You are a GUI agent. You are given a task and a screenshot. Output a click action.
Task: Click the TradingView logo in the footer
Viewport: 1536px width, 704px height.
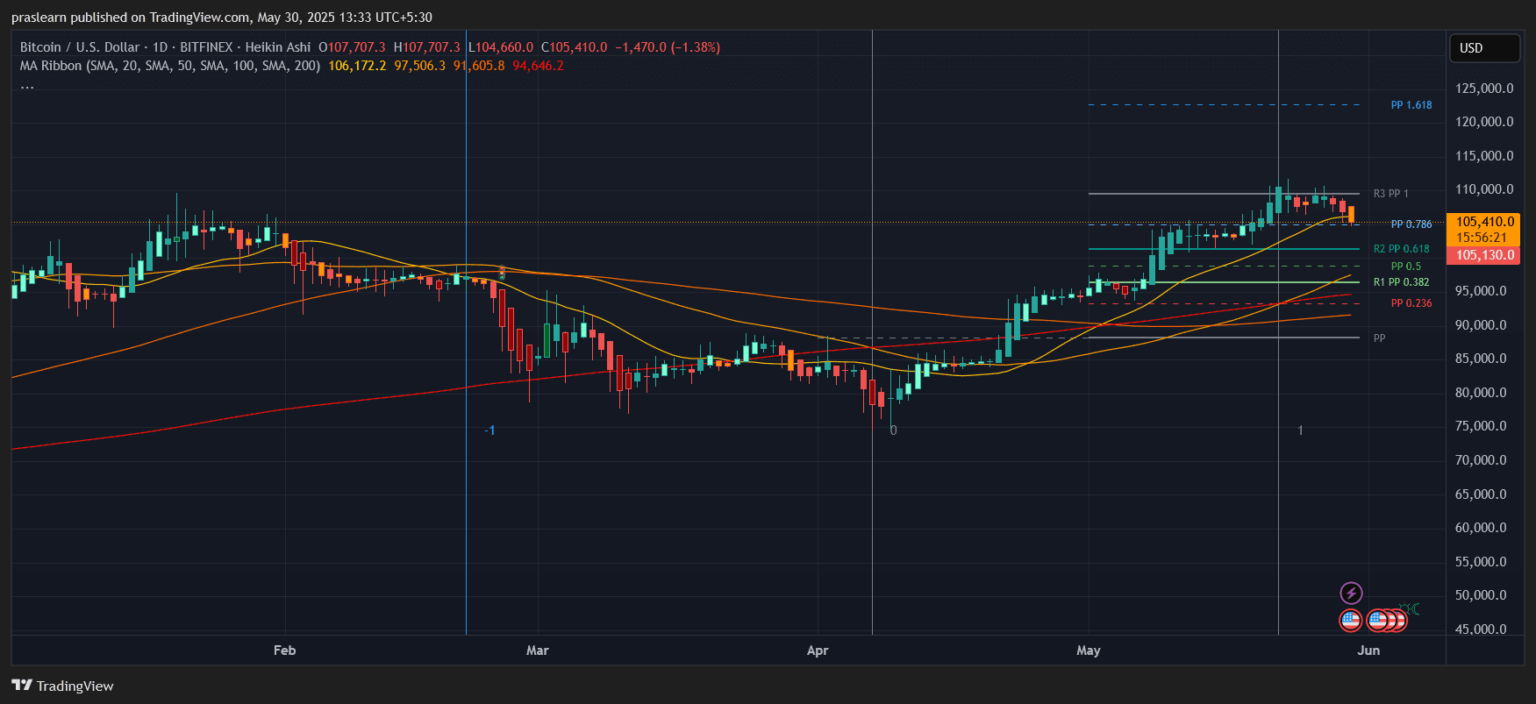[62, 686]
